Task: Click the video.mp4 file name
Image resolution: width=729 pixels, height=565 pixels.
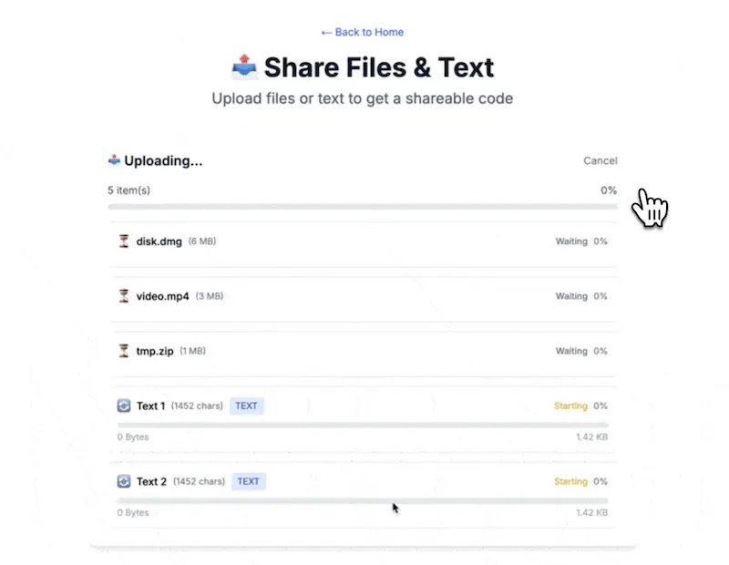Action: coord(163,296)
